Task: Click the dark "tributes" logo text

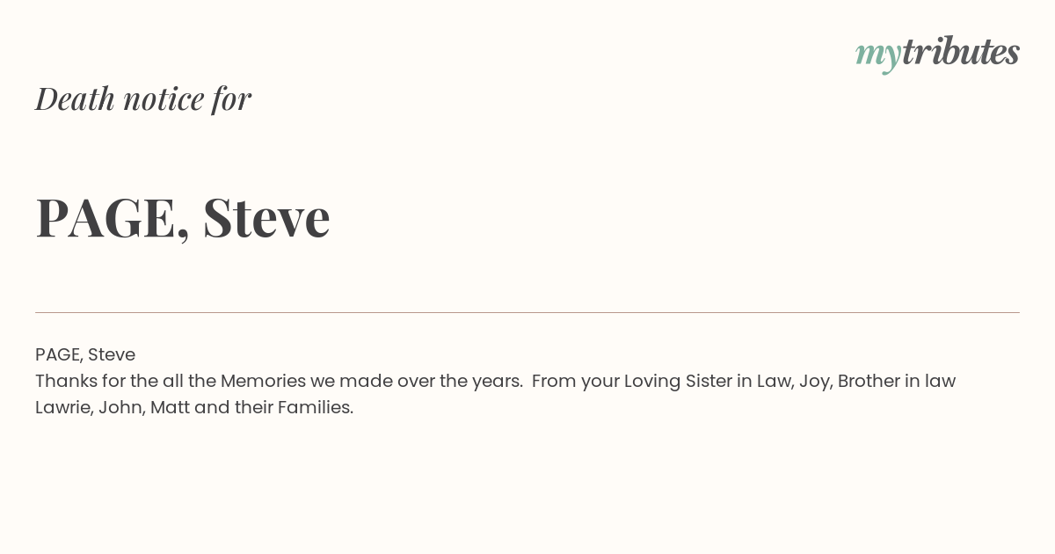Action: (x=961, y=52)
